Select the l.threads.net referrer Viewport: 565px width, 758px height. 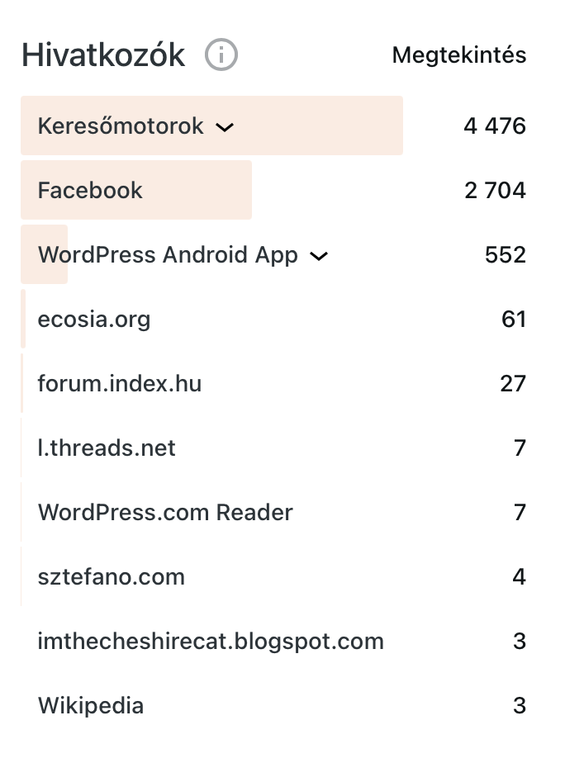(x=107, y=448)
